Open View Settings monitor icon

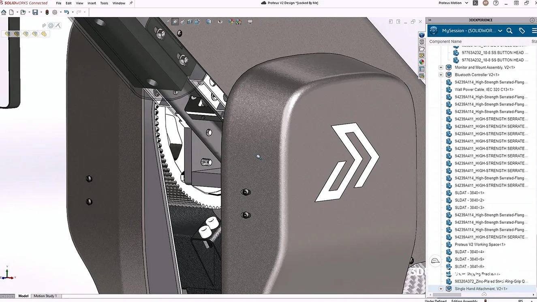coord(249,22)
